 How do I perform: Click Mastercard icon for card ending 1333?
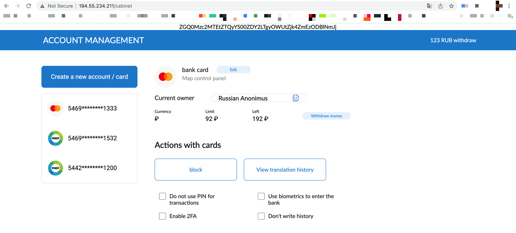[x=55, y=108]
